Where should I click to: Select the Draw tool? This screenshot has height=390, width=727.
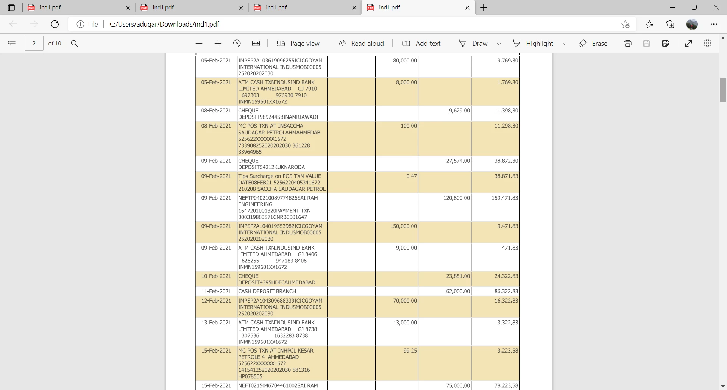(473, 44)
